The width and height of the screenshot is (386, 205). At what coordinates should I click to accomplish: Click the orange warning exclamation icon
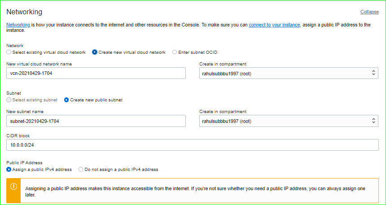(x=13, y=186)
